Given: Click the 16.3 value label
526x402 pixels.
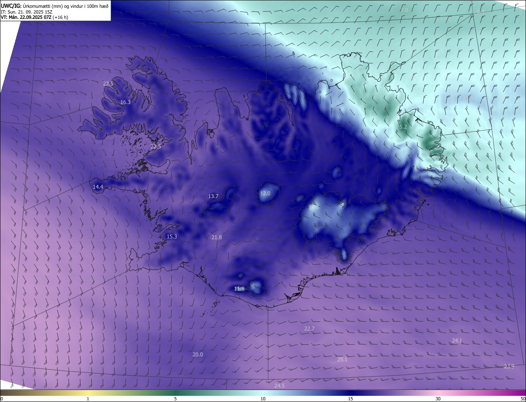Looking at the screenshot, I should [125, 102].
